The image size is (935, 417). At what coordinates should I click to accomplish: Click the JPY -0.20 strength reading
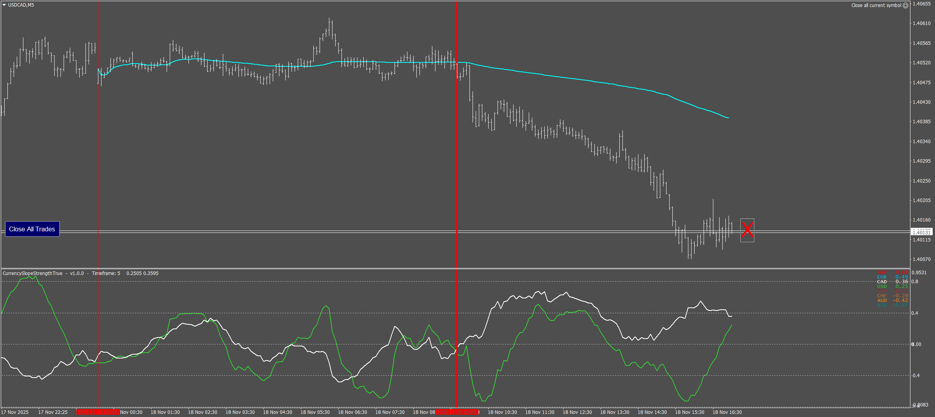pyautogui.click(x=892, y=291)
